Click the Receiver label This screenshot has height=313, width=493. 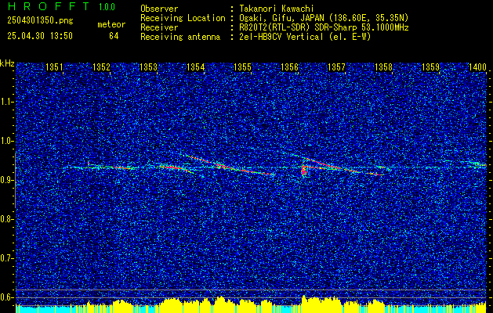click(x=159, y=27)
